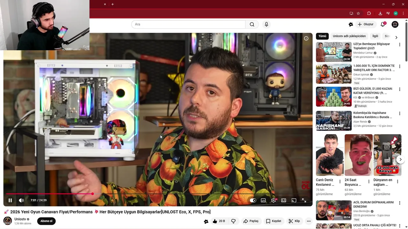Open options for Dünyanın en sağlam short
The image size is (408, 229).
pos(397,182)
